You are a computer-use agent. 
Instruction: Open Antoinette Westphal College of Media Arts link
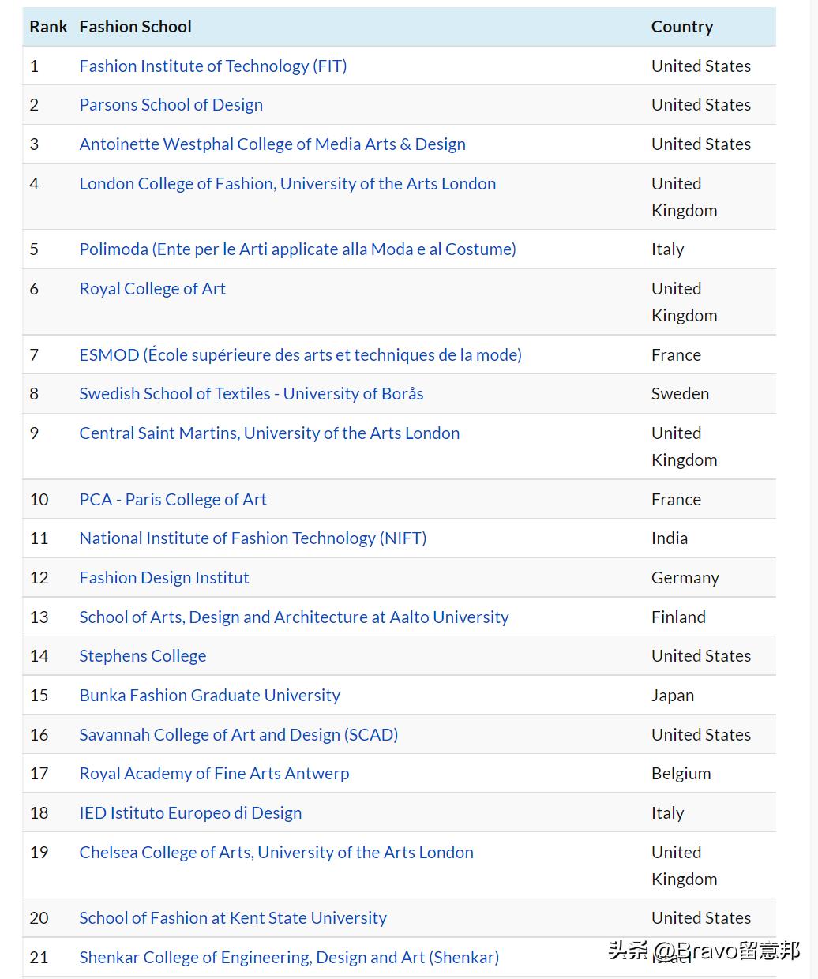(272, 144)
